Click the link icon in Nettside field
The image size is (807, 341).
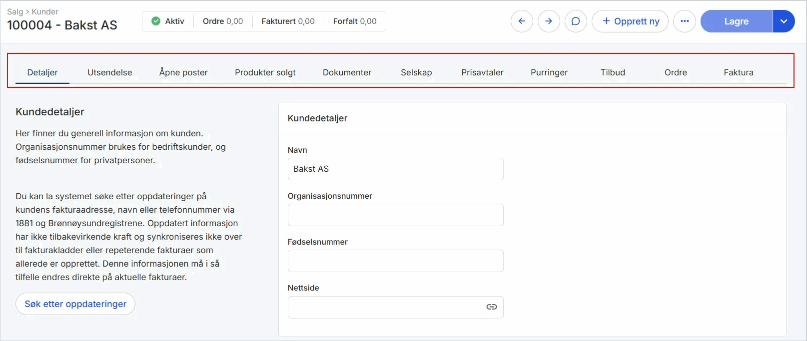492,307
